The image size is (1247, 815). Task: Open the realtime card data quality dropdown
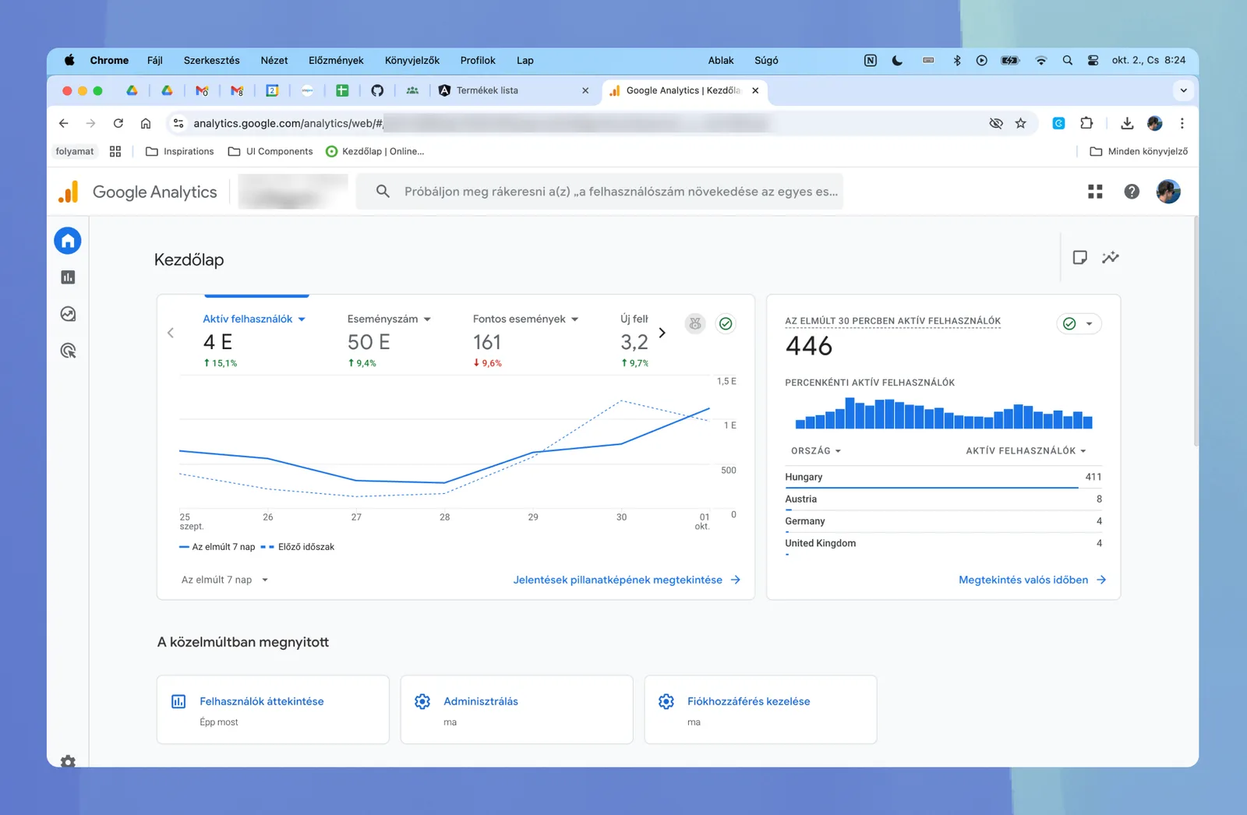[1079, 323]
